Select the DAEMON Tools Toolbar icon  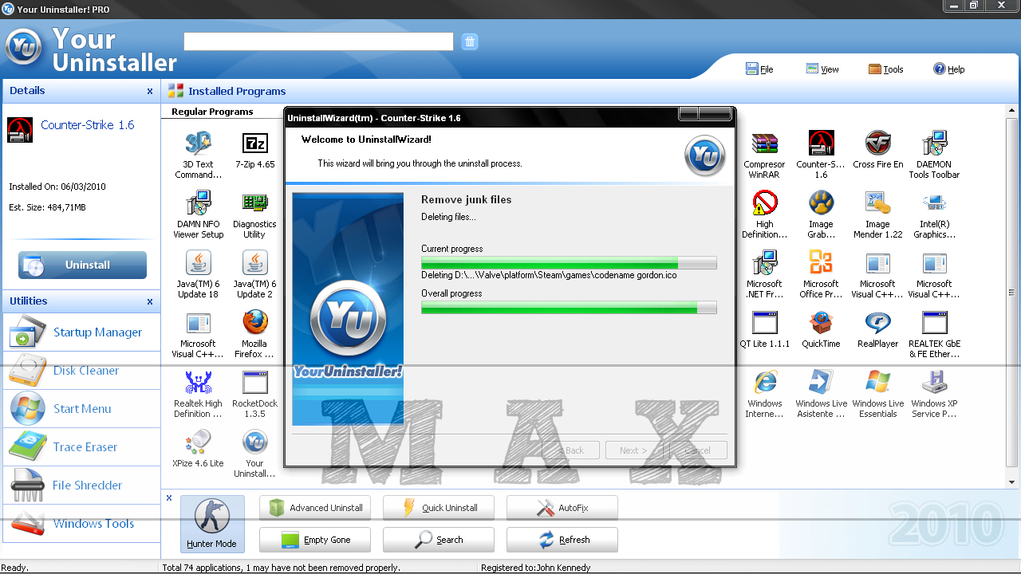pyautogui.click(x=934, y=143)
